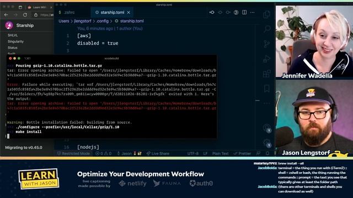Click the [aws] line in the editor
The width and height of the screenshot is (353, 198).
coord(84,36)
